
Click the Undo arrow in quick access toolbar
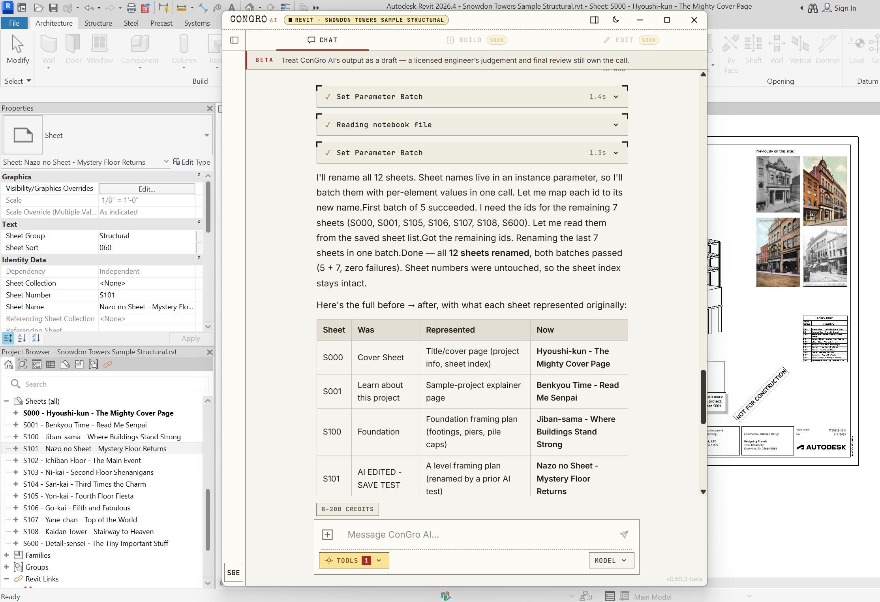pos(88,8)
